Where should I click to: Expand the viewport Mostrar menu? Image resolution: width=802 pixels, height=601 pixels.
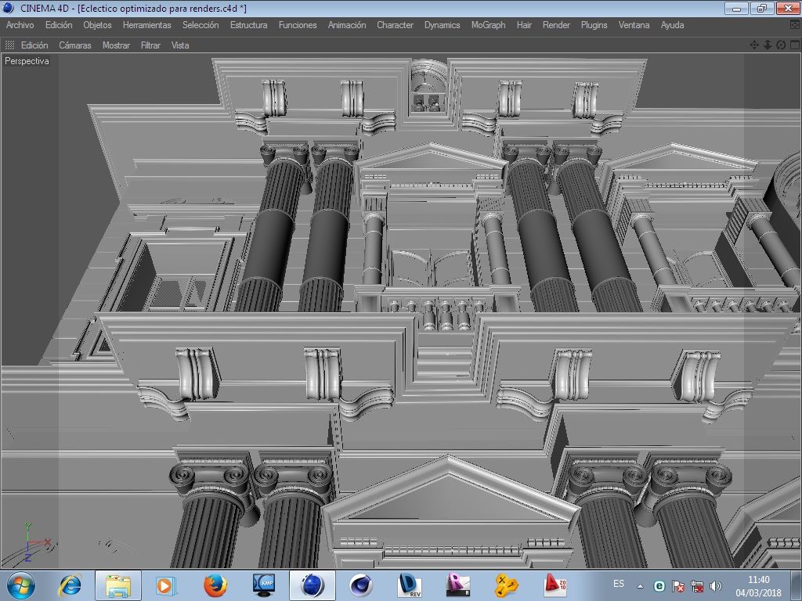click(x=116, y=45)
